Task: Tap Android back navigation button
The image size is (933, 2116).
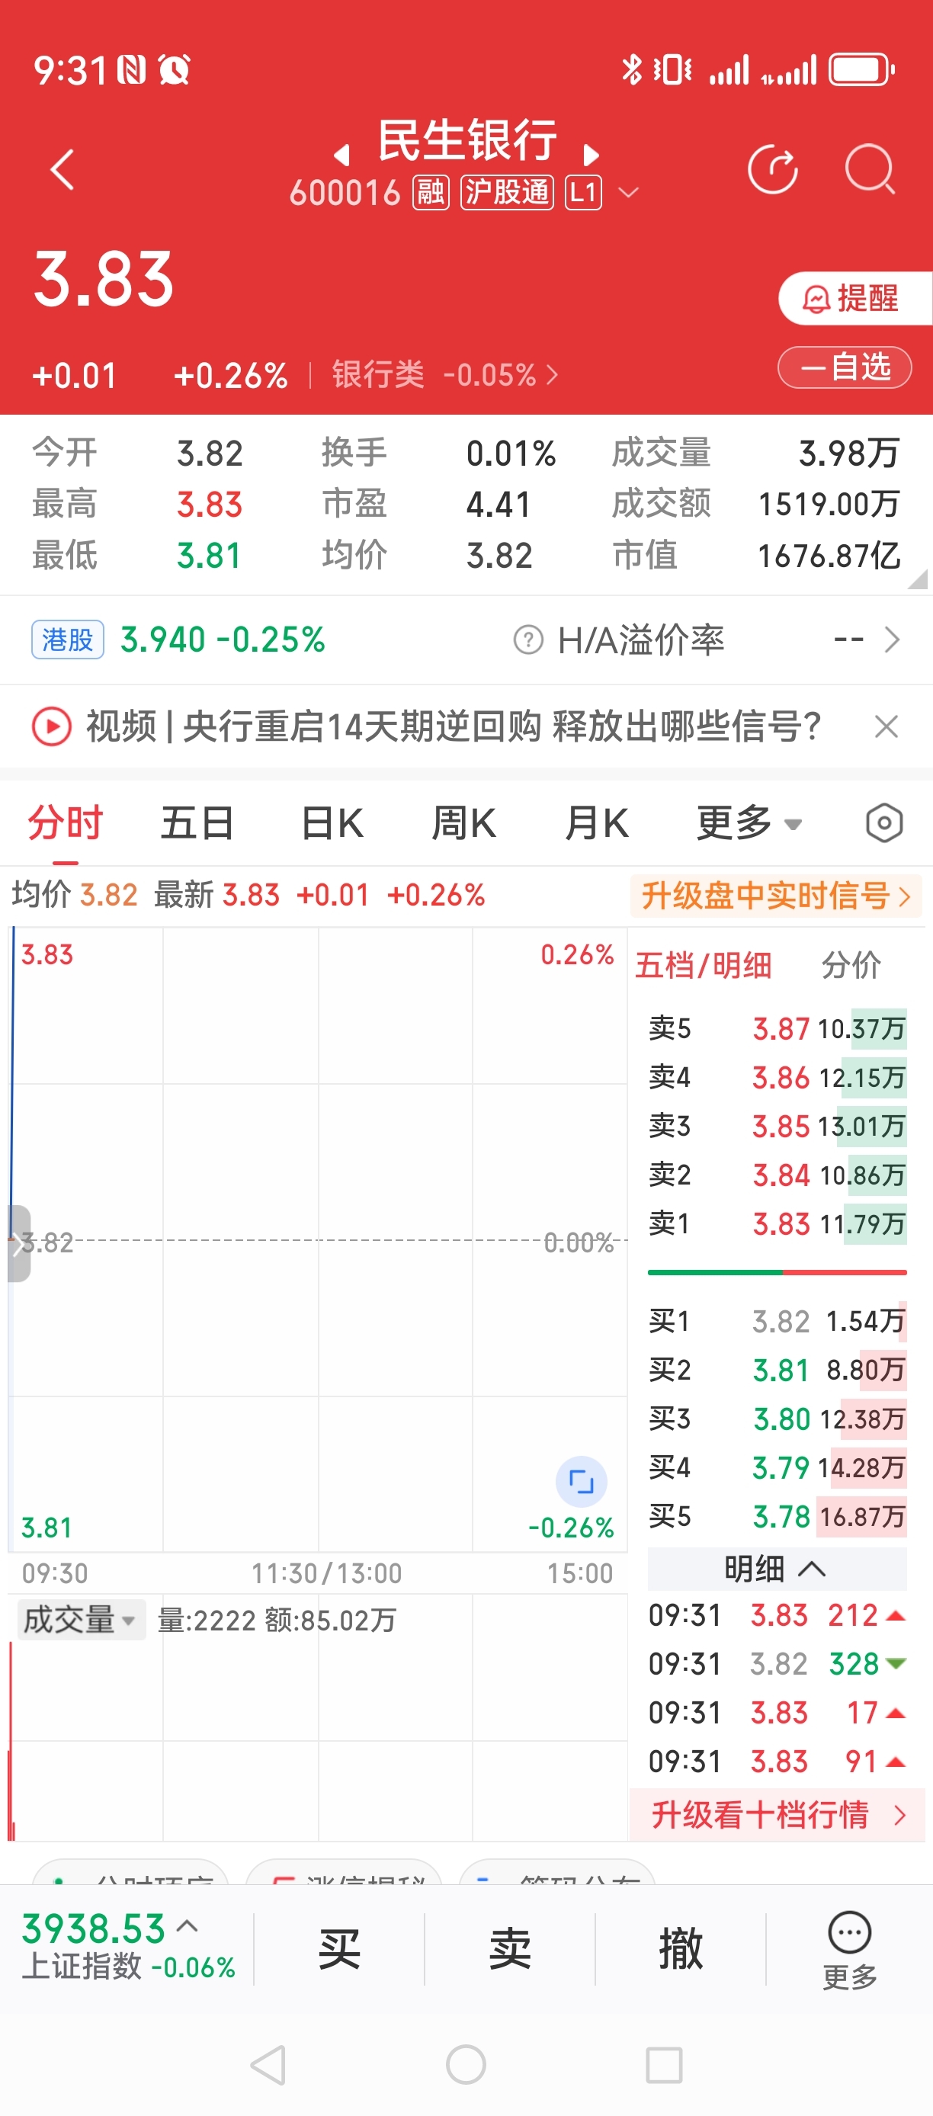Action: [x=268, y=2065]
